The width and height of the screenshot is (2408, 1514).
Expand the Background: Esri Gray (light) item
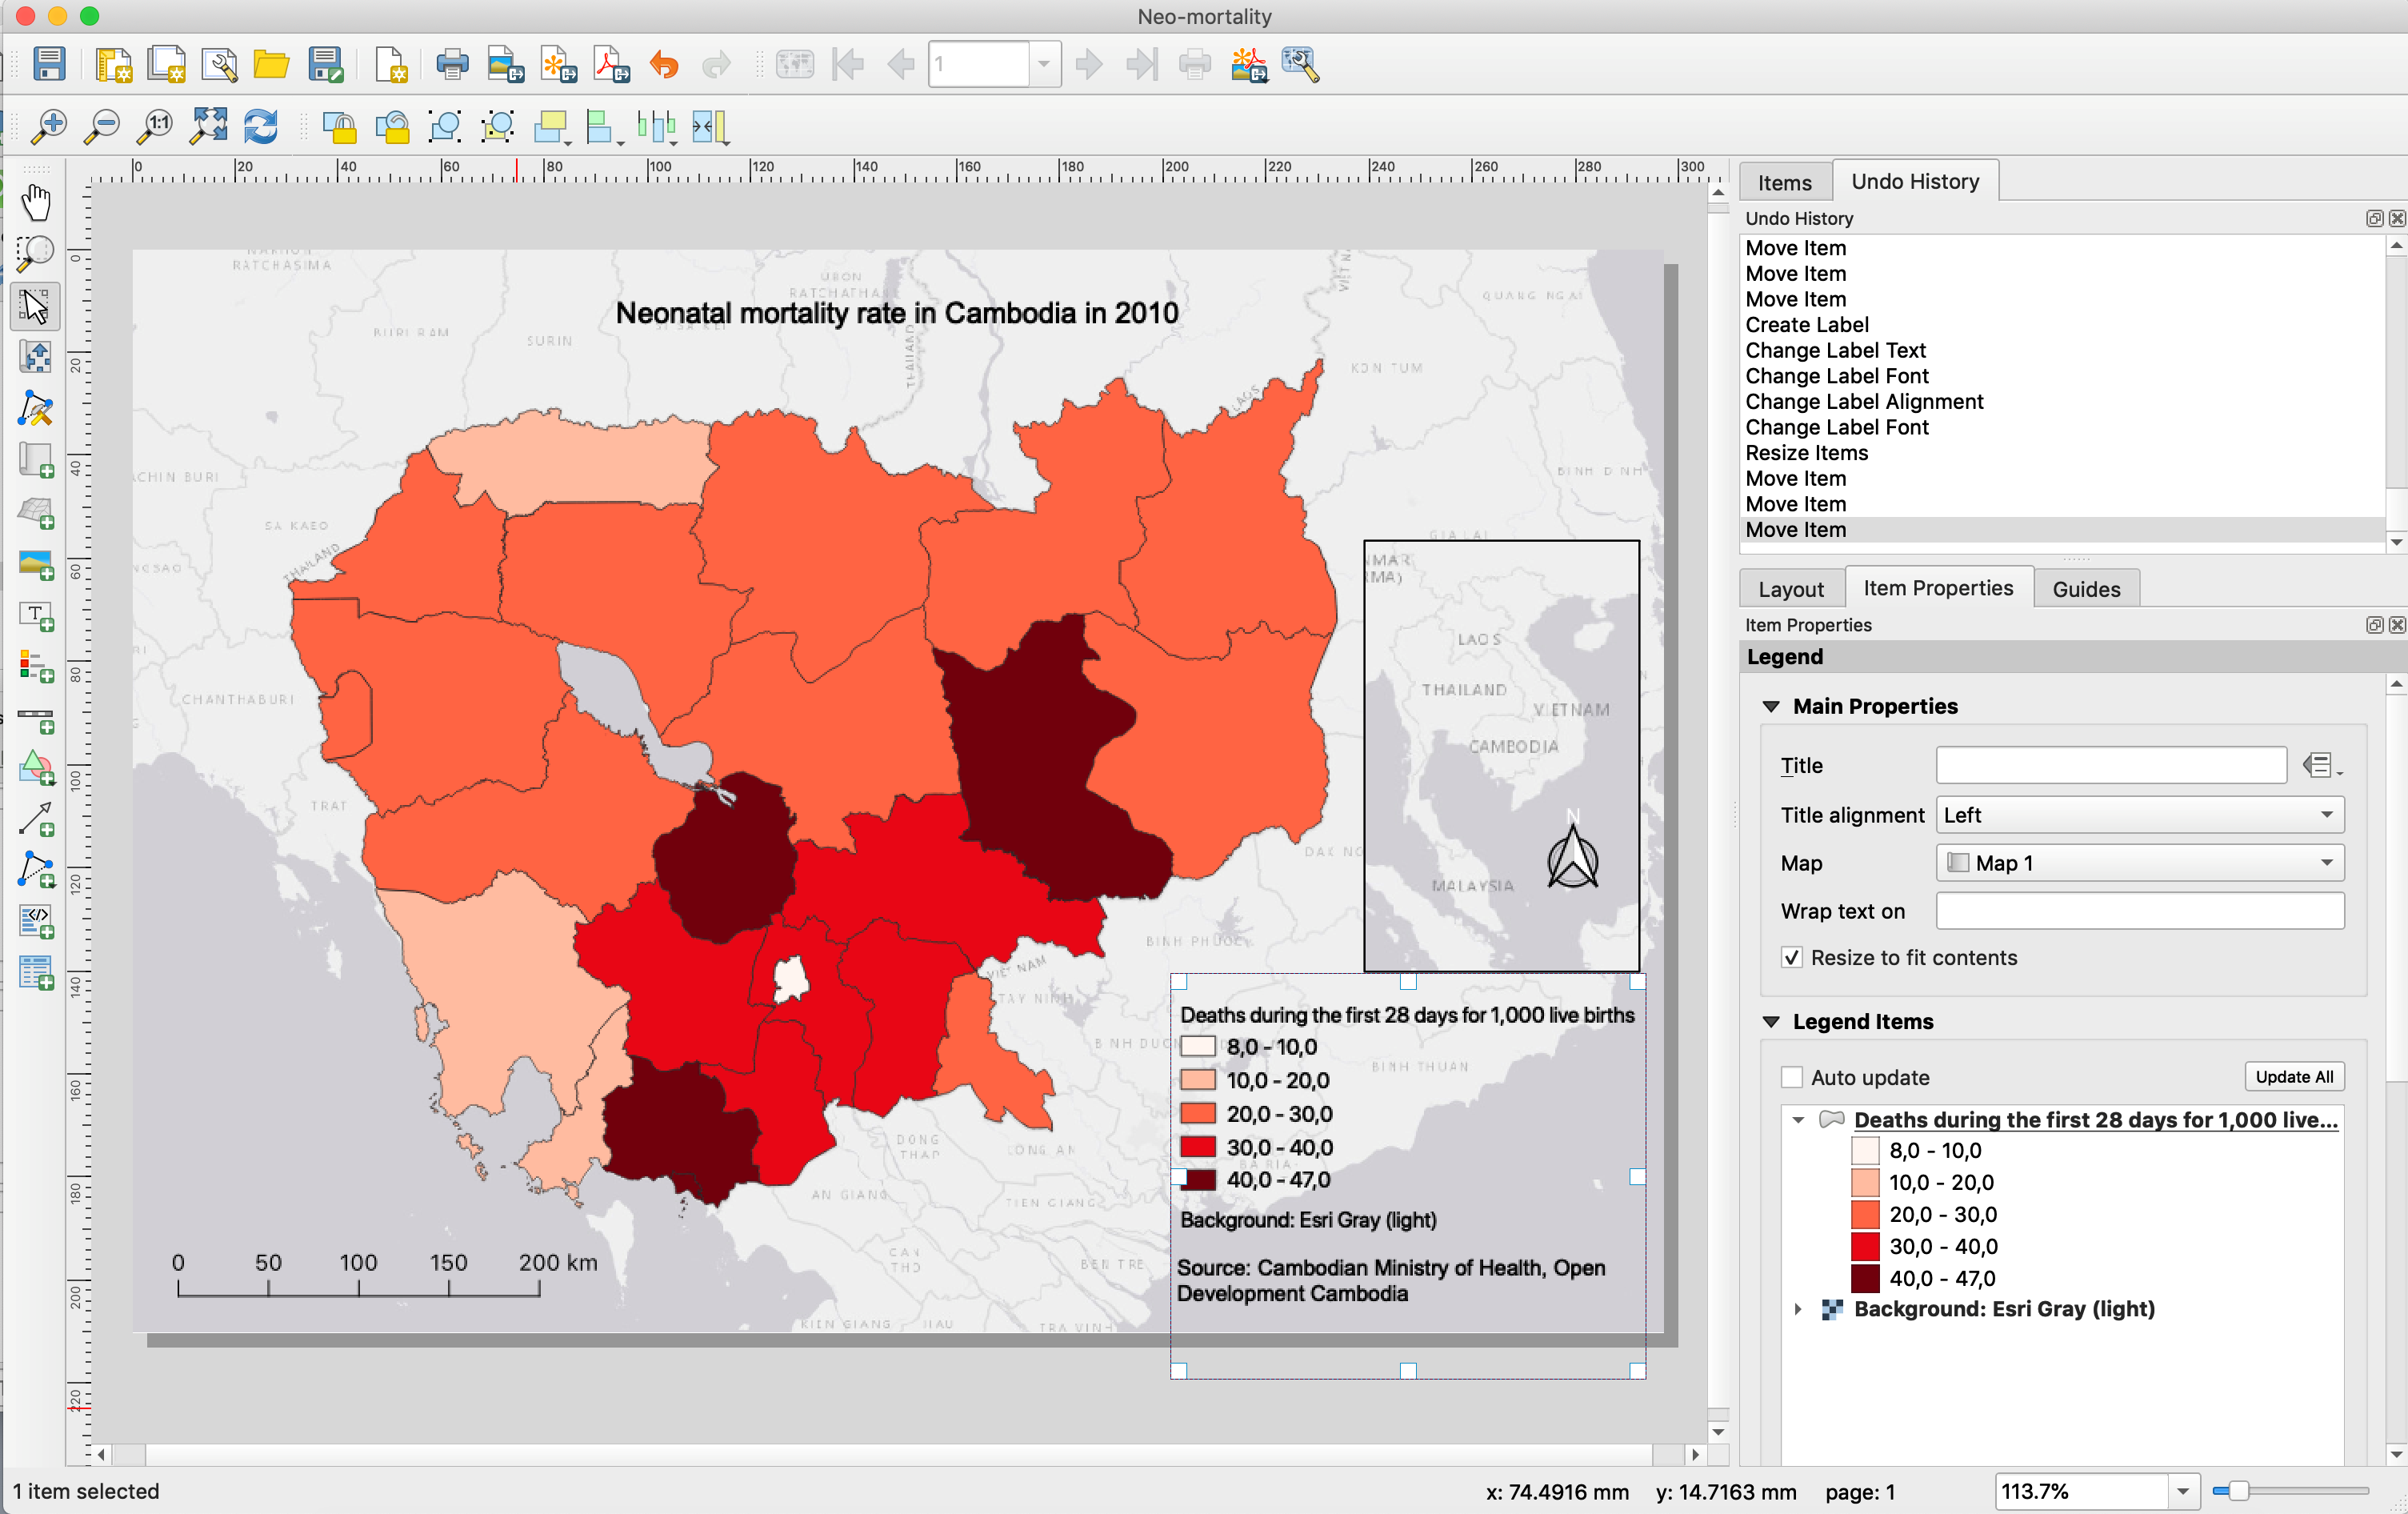pos(1798,1309)
